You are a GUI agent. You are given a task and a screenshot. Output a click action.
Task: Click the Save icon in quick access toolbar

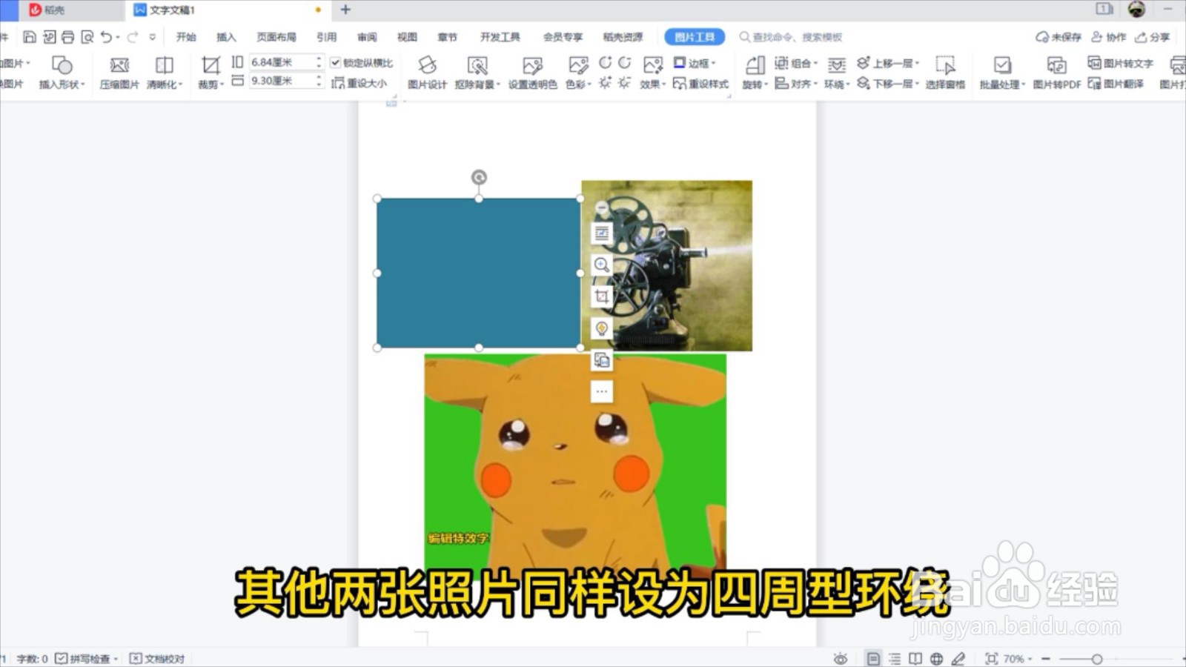tap(30, 36)
